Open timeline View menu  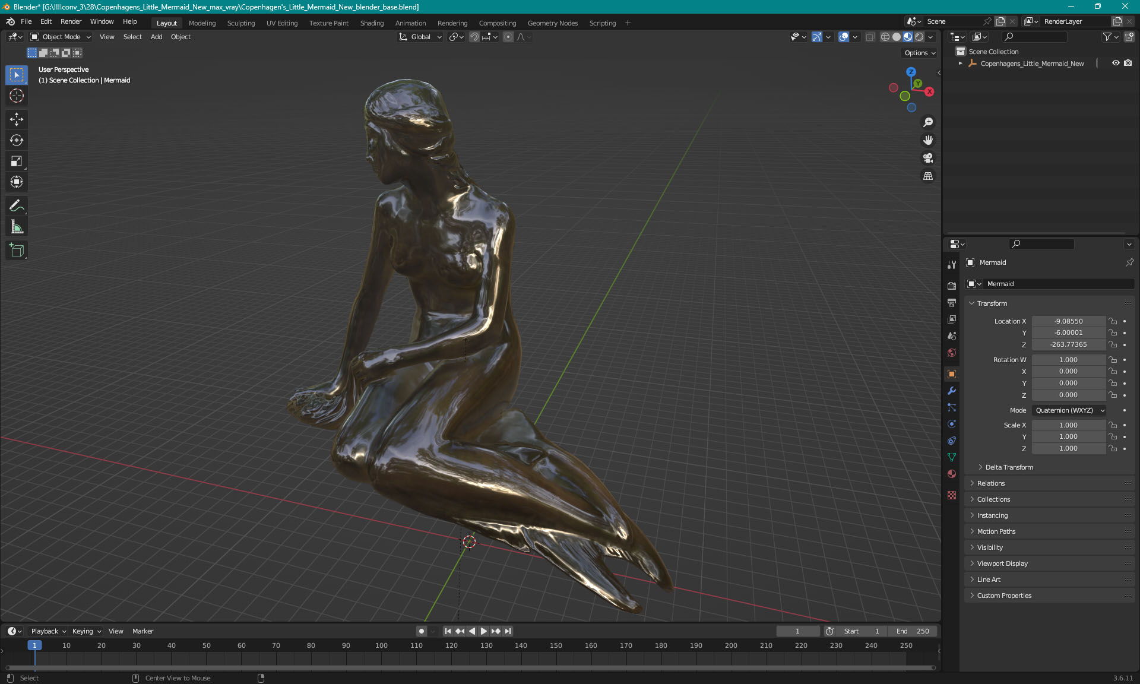pyautogui.click(x=116, y=631)
